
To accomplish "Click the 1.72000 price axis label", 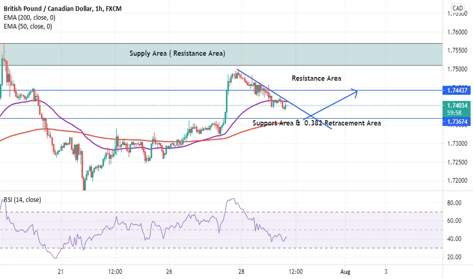I will (457, 181).
